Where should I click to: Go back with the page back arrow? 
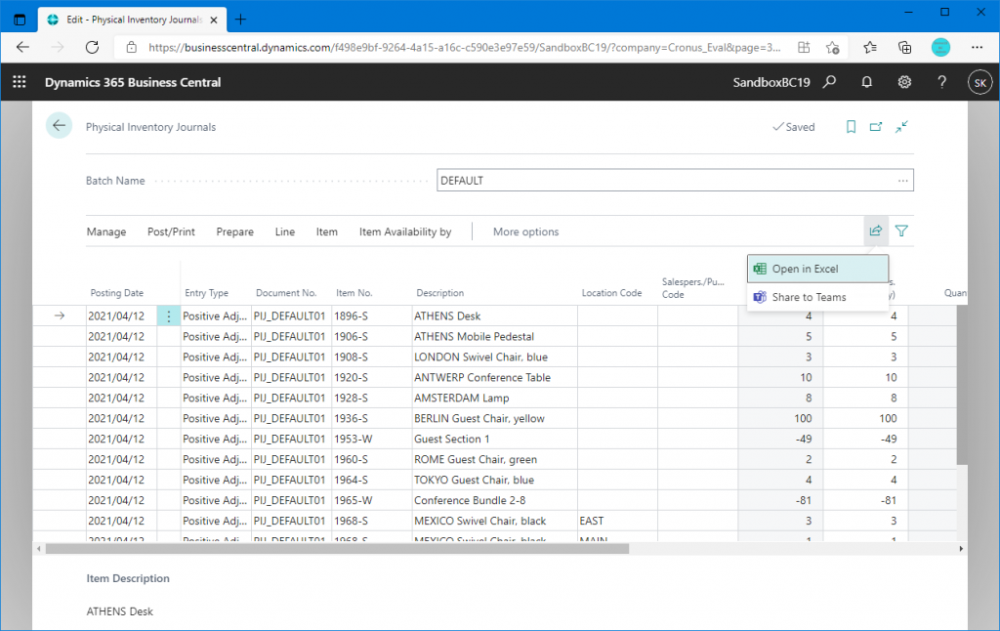click(59, 126)
